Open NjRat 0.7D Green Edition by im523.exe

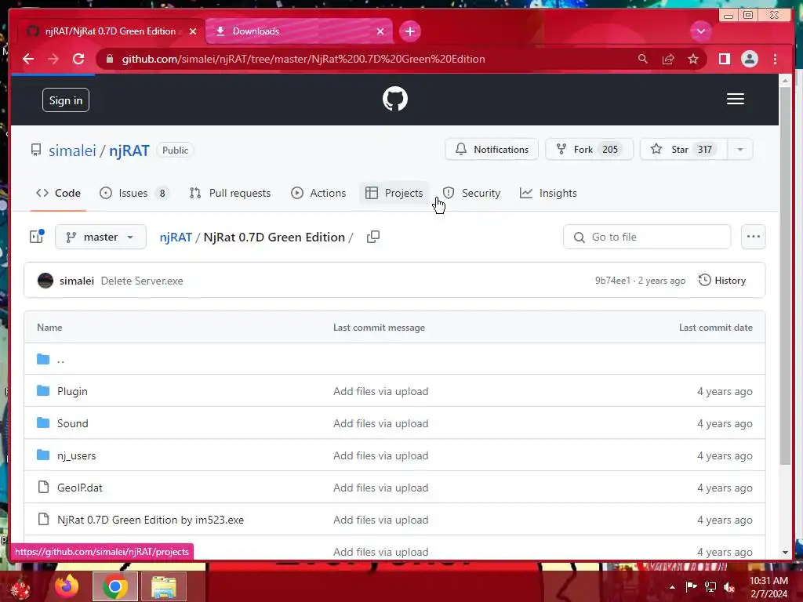[151, 520]
